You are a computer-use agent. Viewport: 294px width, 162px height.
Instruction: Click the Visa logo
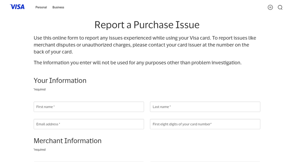pos(17,7)
